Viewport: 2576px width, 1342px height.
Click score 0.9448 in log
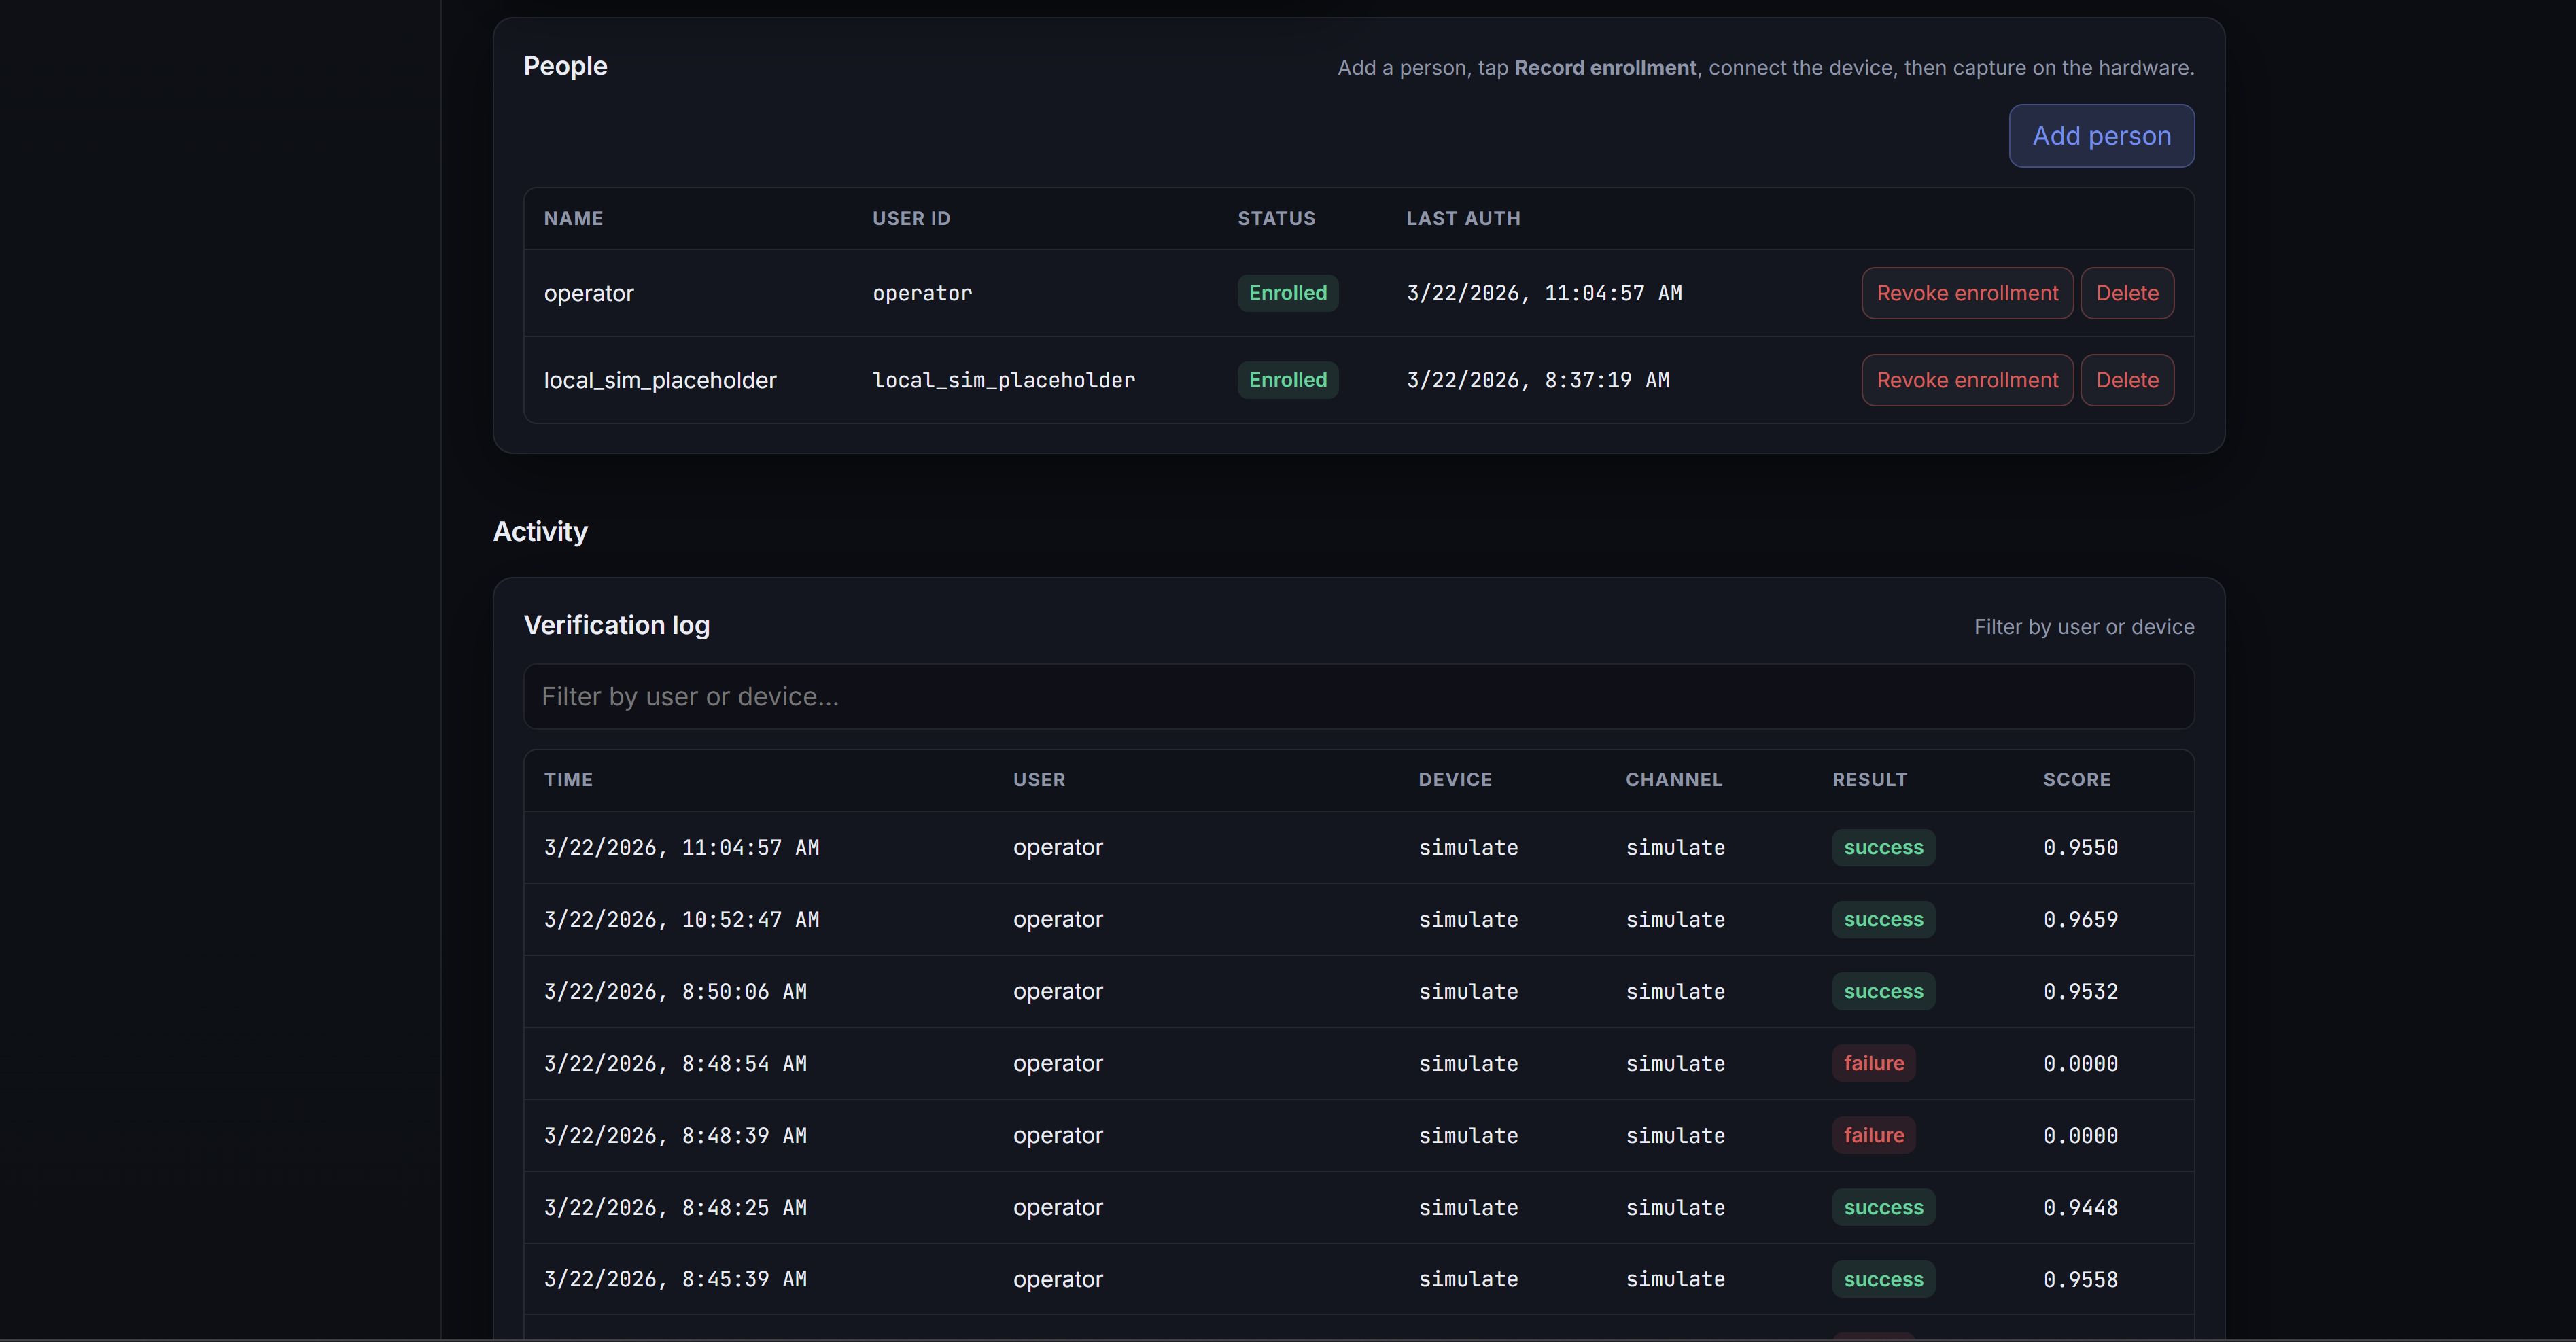pos(2080,1208)
